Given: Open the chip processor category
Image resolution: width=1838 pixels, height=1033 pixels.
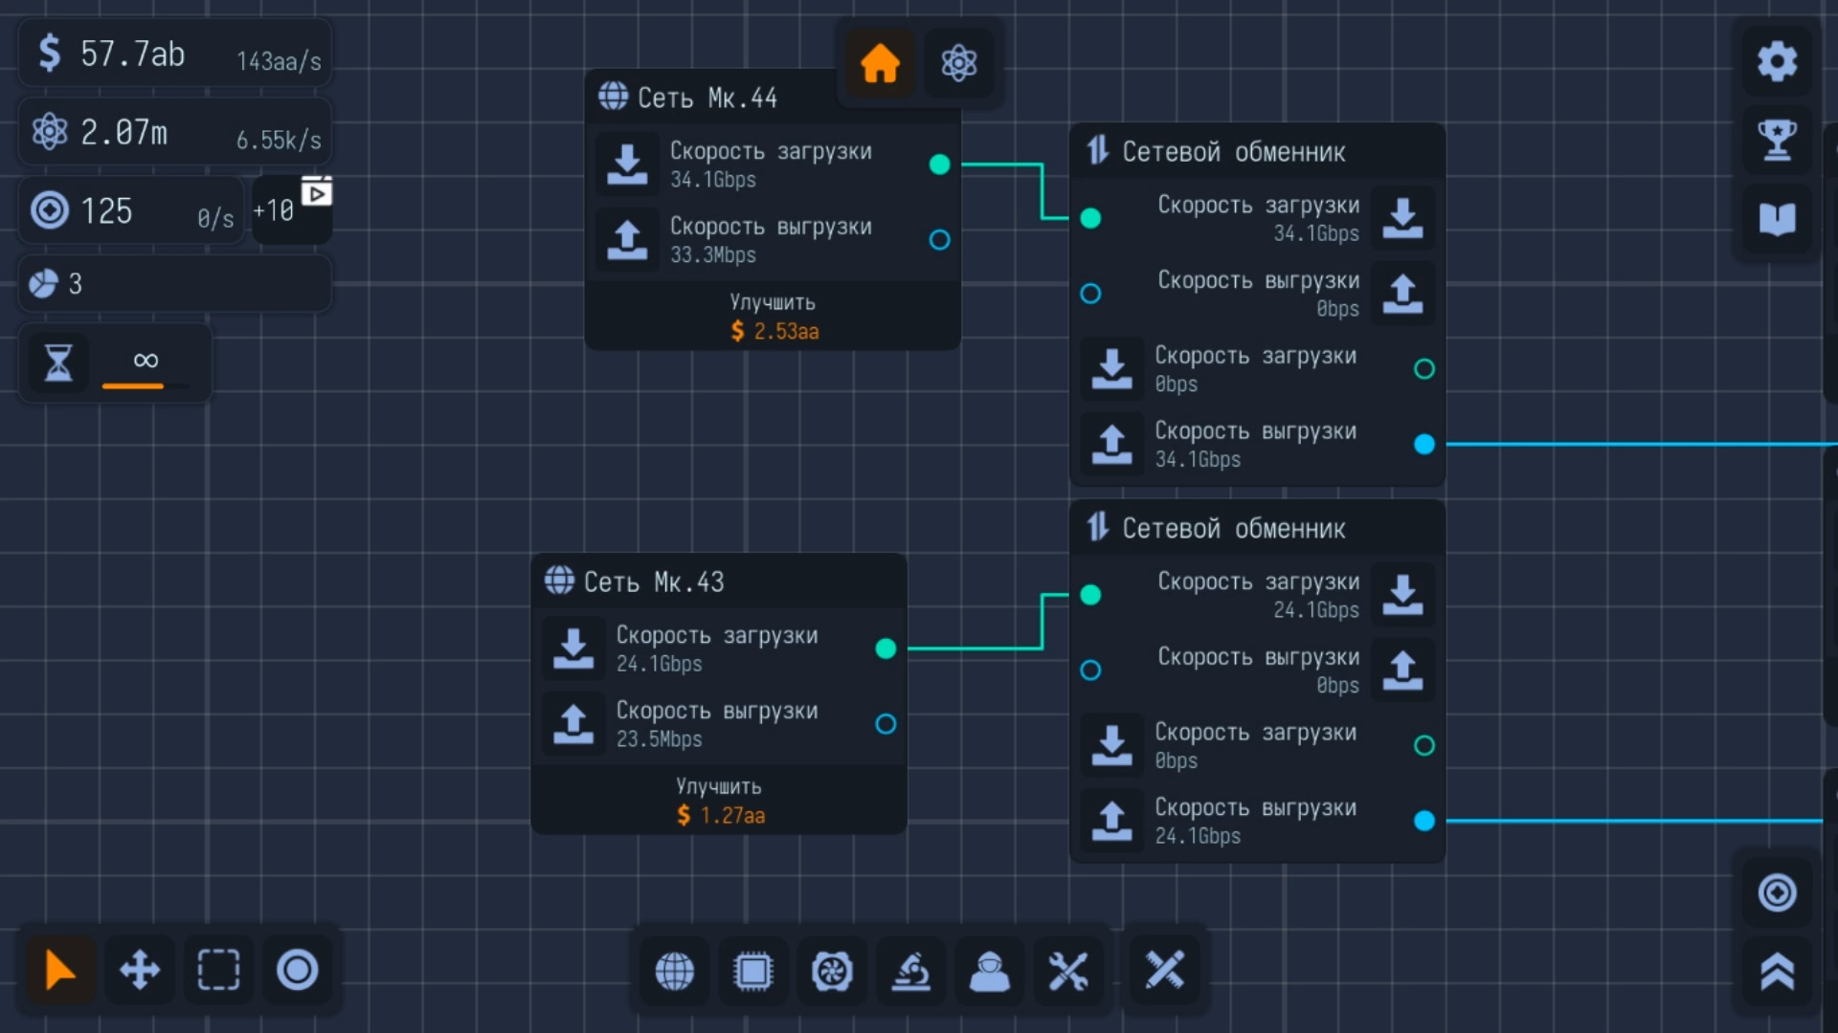Looking at the screenshot, I should [x=752, y=972].
